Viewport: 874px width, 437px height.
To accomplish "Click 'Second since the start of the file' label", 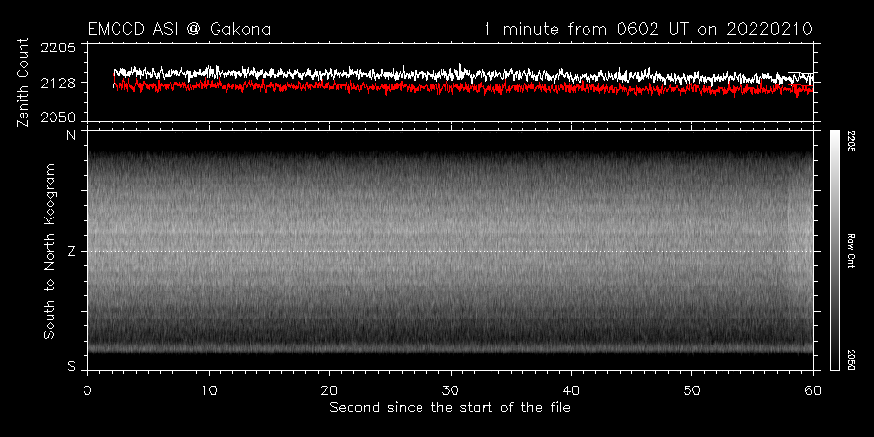I will (450, 408).
